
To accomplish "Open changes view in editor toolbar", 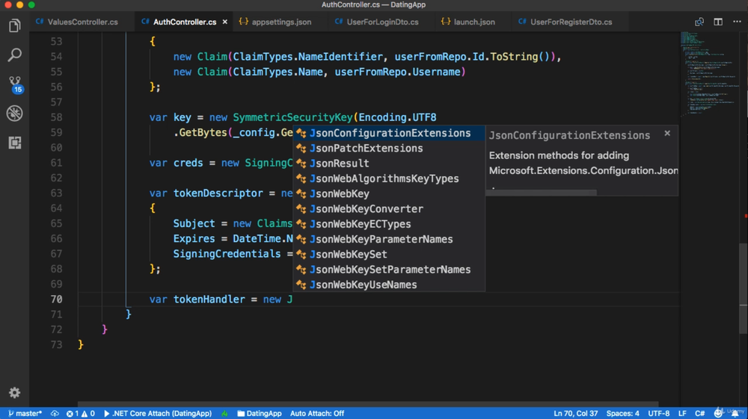I will tap(699, 22).
